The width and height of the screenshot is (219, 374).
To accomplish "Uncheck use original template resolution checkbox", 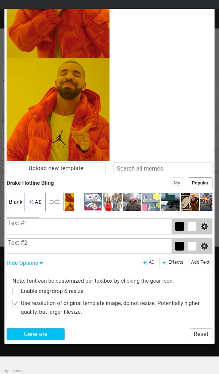I will (16, 303).
